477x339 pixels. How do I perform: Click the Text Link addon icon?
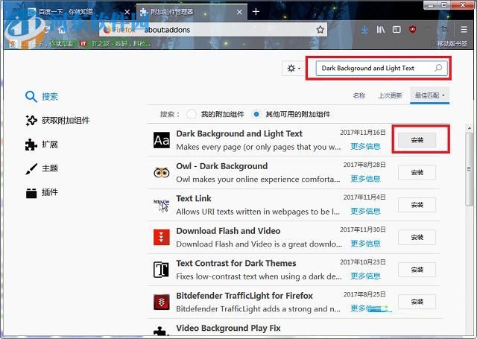pos(162,205)
